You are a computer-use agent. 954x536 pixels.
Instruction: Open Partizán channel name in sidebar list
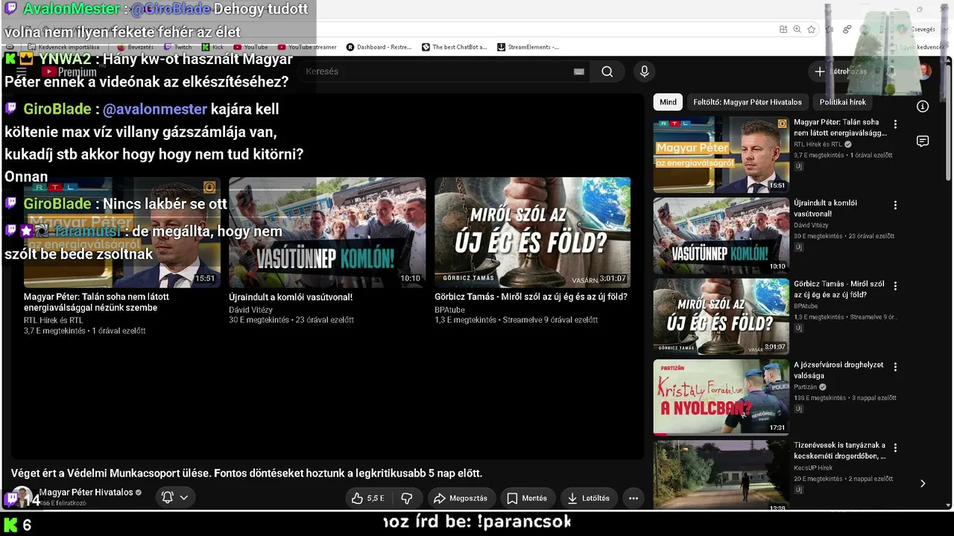coord(806,387)
